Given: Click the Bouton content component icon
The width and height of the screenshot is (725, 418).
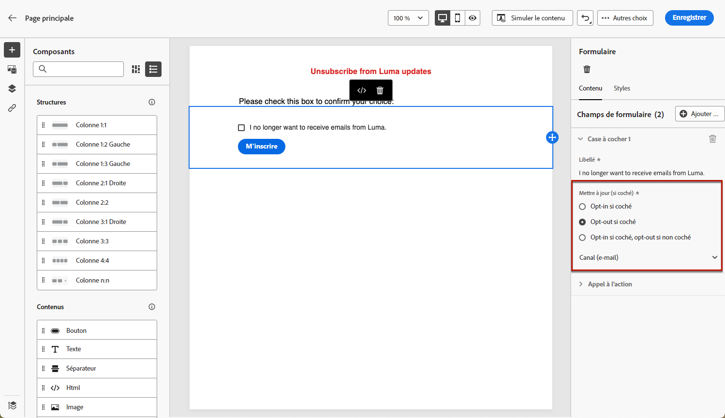Looking at the screenshot, I should 55,331.
